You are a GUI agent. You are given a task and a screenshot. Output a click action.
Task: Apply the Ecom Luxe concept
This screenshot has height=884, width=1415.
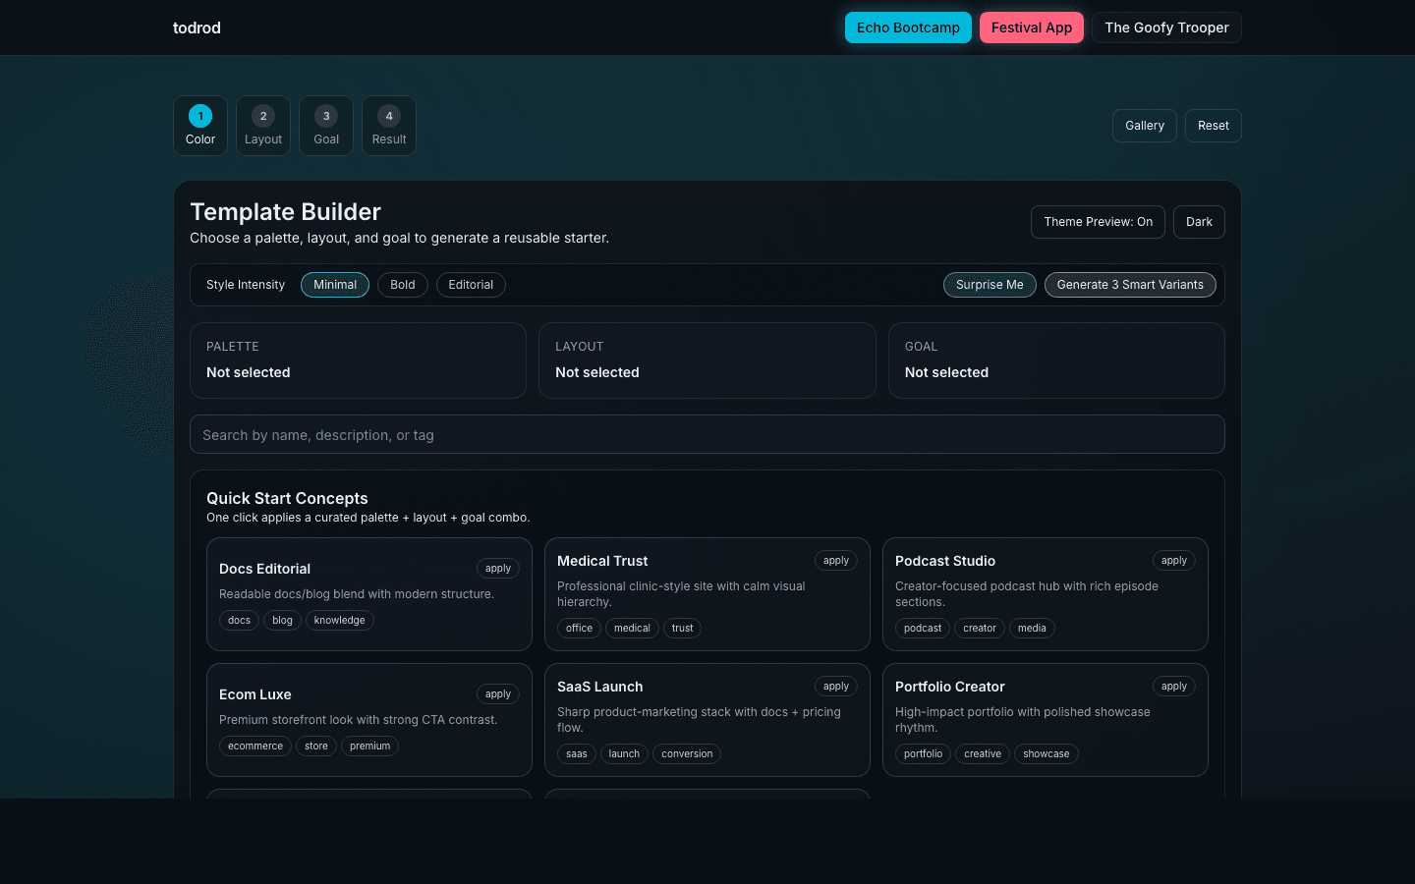click(498, 694)
